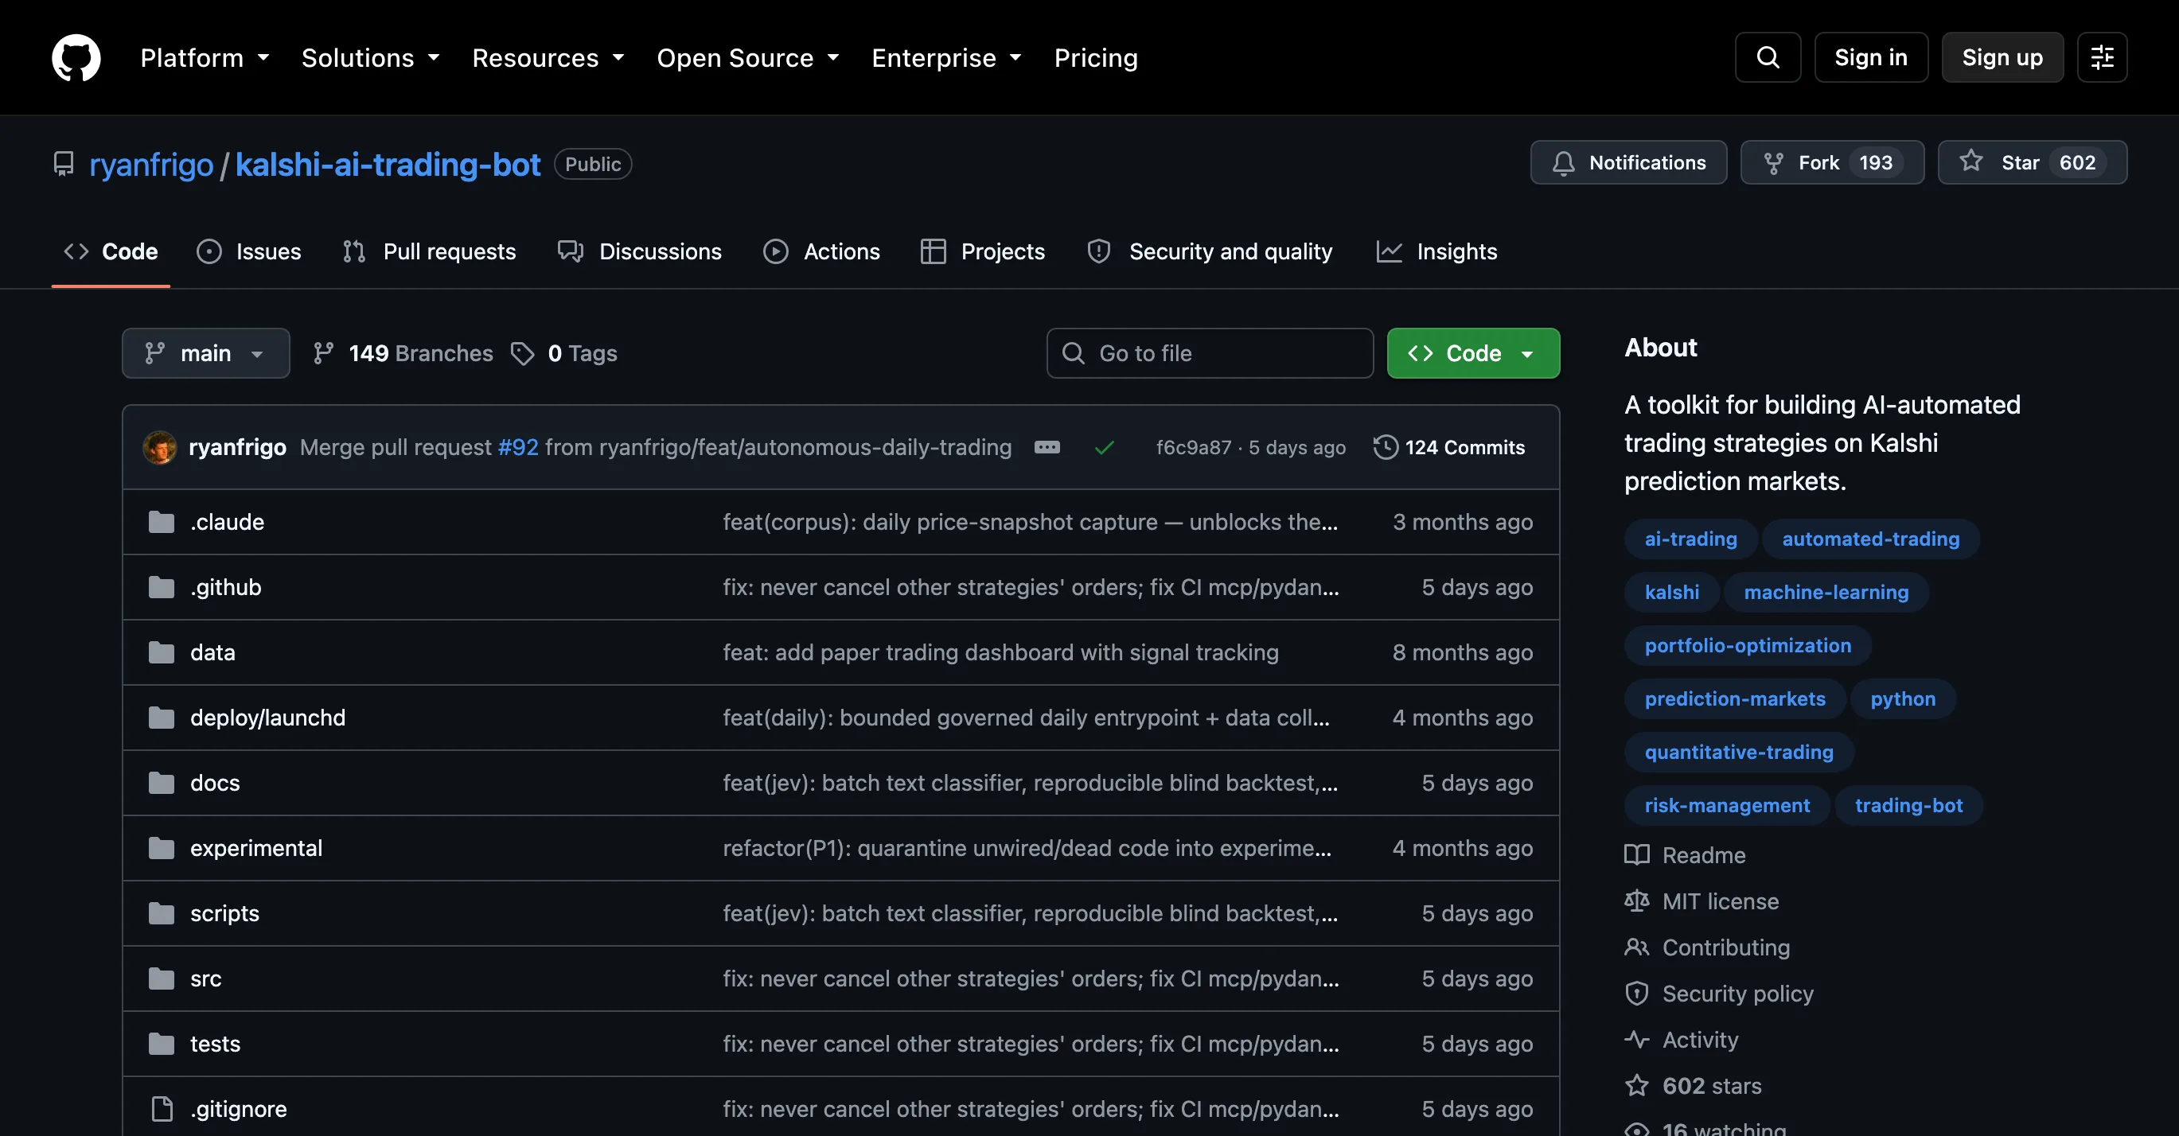The width and height of the screenshot is (2179, 1136).
Task: Open the deploy/launchd folder
Action: pyautogui.click(x=267, y=718)
